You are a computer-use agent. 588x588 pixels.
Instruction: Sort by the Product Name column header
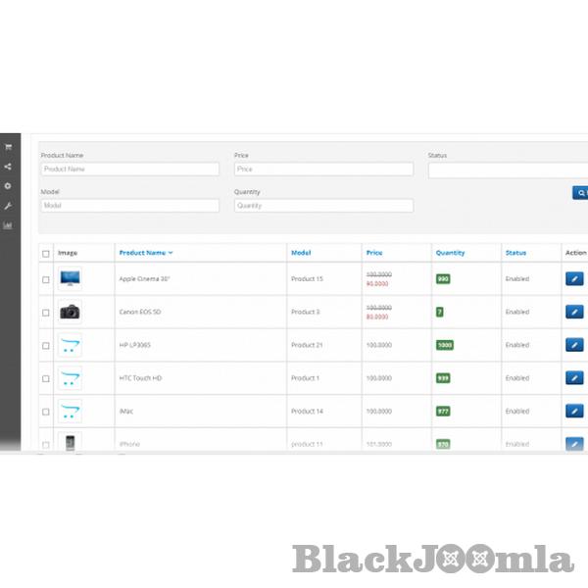click(145, 253)
